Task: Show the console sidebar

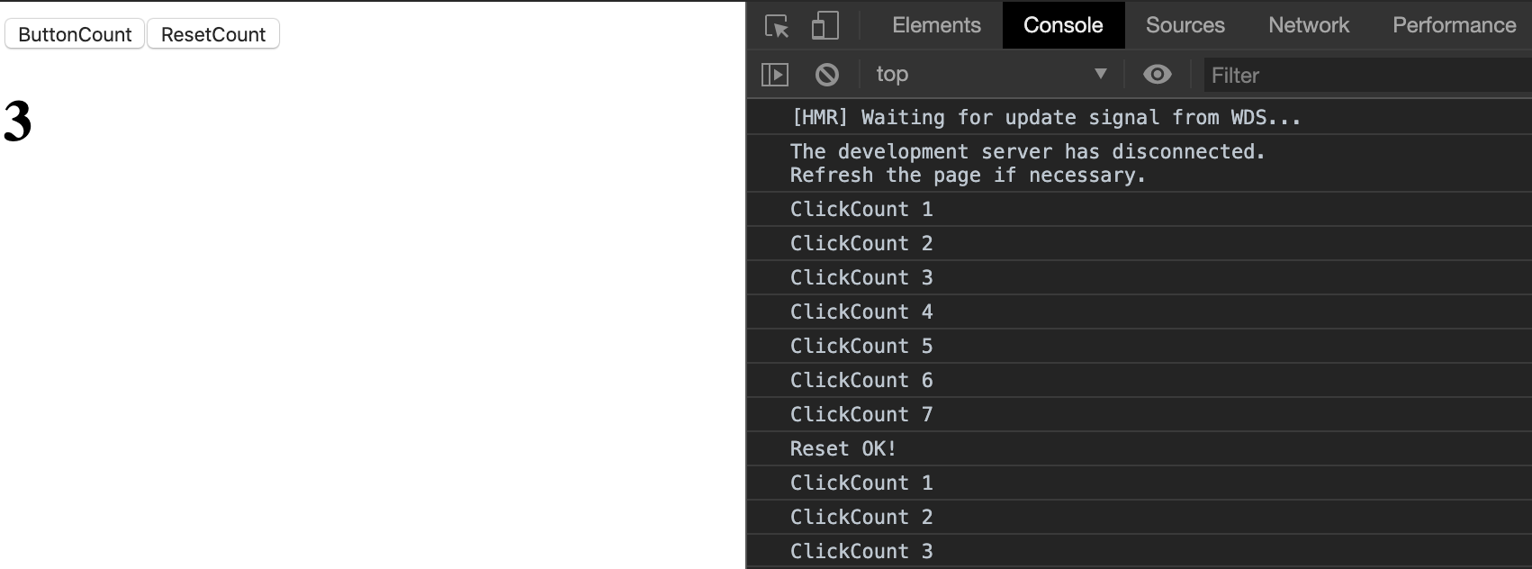Action: click(775, 74)
